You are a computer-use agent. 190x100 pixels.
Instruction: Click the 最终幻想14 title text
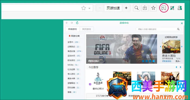(98, 89)
